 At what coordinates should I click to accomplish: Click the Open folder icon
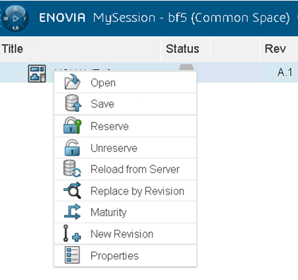72,82
